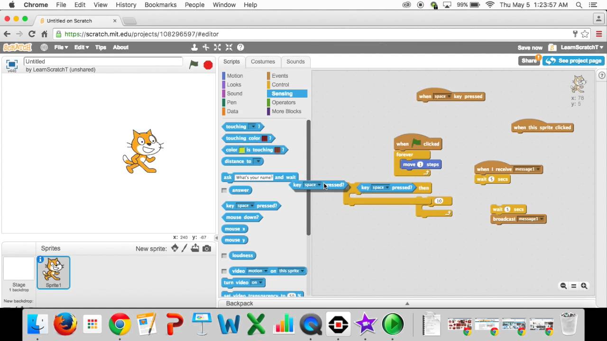Click the browser address bar URL
The height and width of the screenshot is (341, 607).
(141, 34)
